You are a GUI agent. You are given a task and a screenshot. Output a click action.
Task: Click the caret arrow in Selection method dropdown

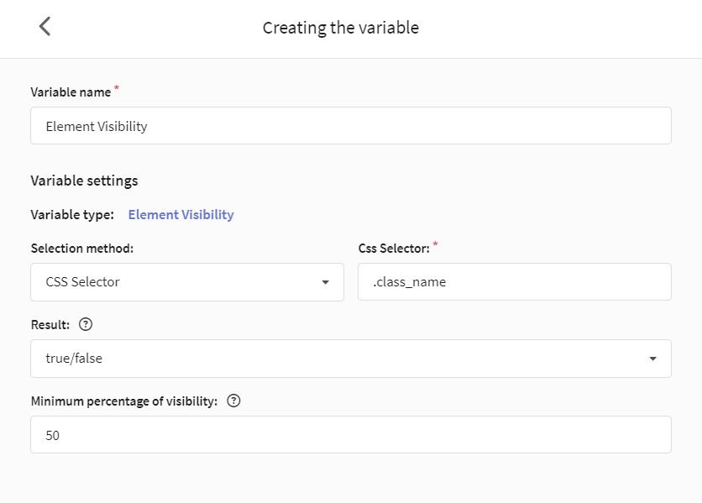tap(326, 282)
